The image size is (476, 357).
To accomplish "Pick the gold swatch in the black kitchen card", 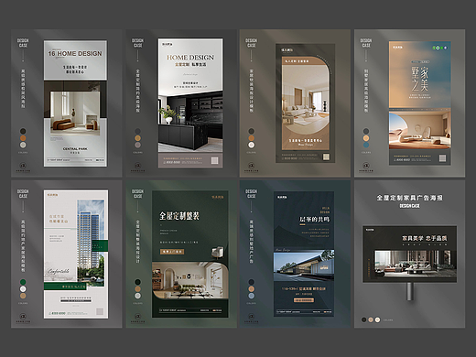I will pyautogui.click(x=137, y=138).
